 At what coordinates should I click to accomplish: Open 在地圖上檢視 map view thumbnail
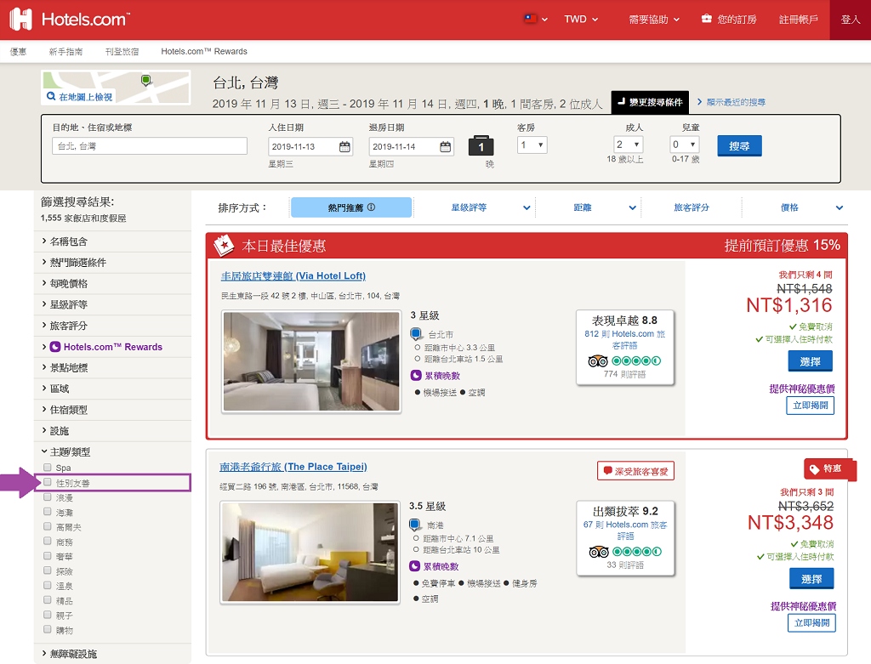click(x=116, y=88)
